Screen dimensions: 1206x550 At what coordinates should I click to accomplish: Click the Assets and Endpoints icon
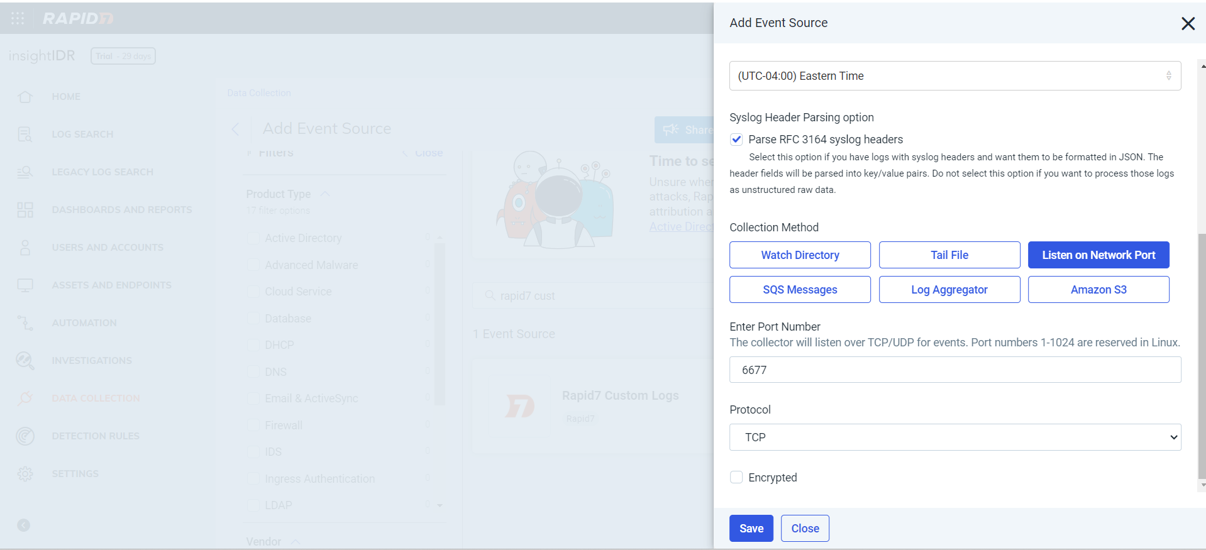click(x=25, y=285)
